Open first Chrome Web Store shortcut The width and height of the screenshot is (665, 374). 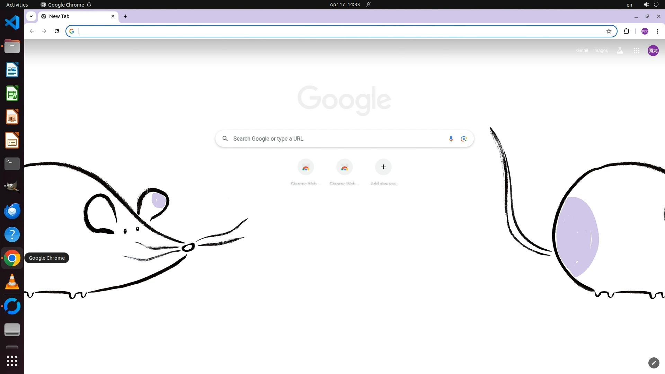(x=305, y=167)
